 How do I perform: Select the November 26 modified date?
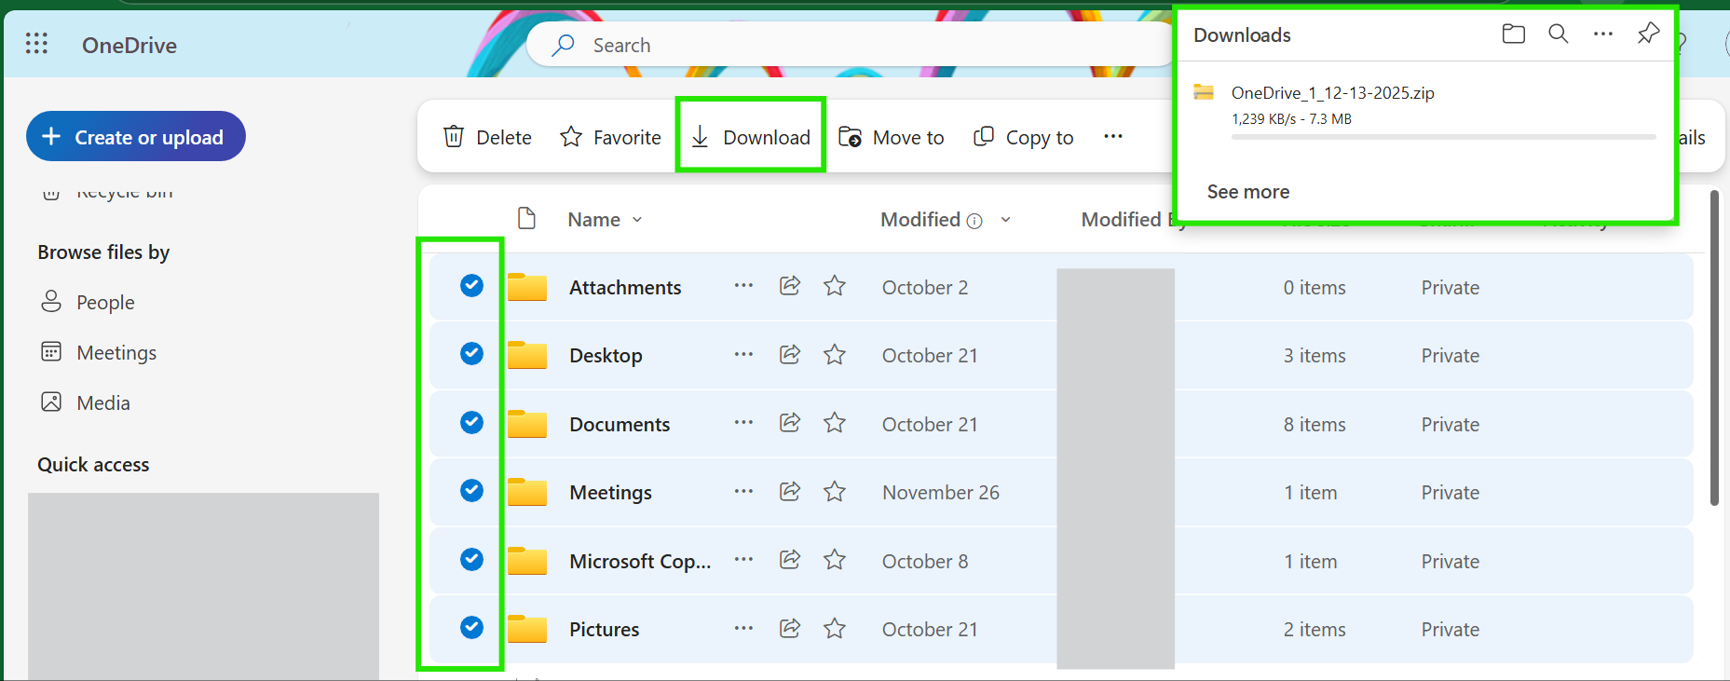coord(941,492)
